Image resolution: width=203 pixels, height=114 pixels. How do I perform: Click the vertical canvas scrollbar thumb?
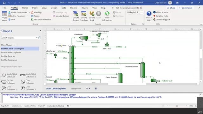[201, 54]
